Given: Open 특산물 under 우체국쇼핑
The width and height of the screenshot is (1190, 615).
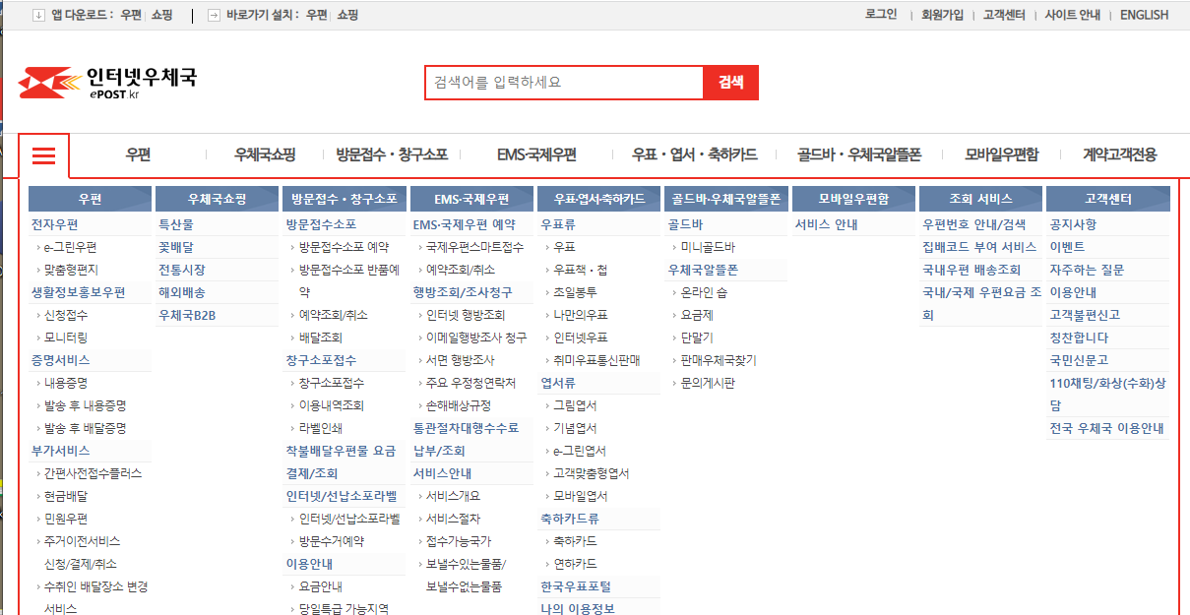Looking at the screenshot, I should pos(176,224).
